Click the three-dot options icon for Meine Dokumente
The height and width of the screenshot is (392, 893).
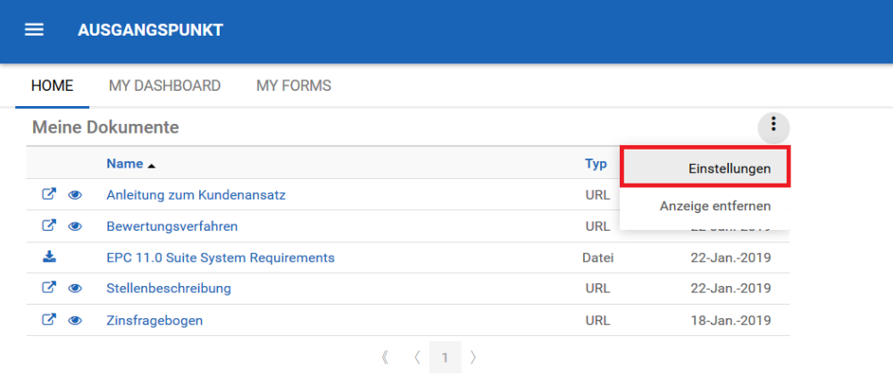pos(773,127)
